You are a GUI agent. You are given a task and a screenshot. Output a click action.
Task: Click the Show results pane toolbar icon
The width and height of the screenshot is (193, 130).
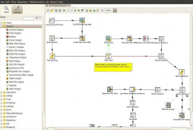[102, 11]
